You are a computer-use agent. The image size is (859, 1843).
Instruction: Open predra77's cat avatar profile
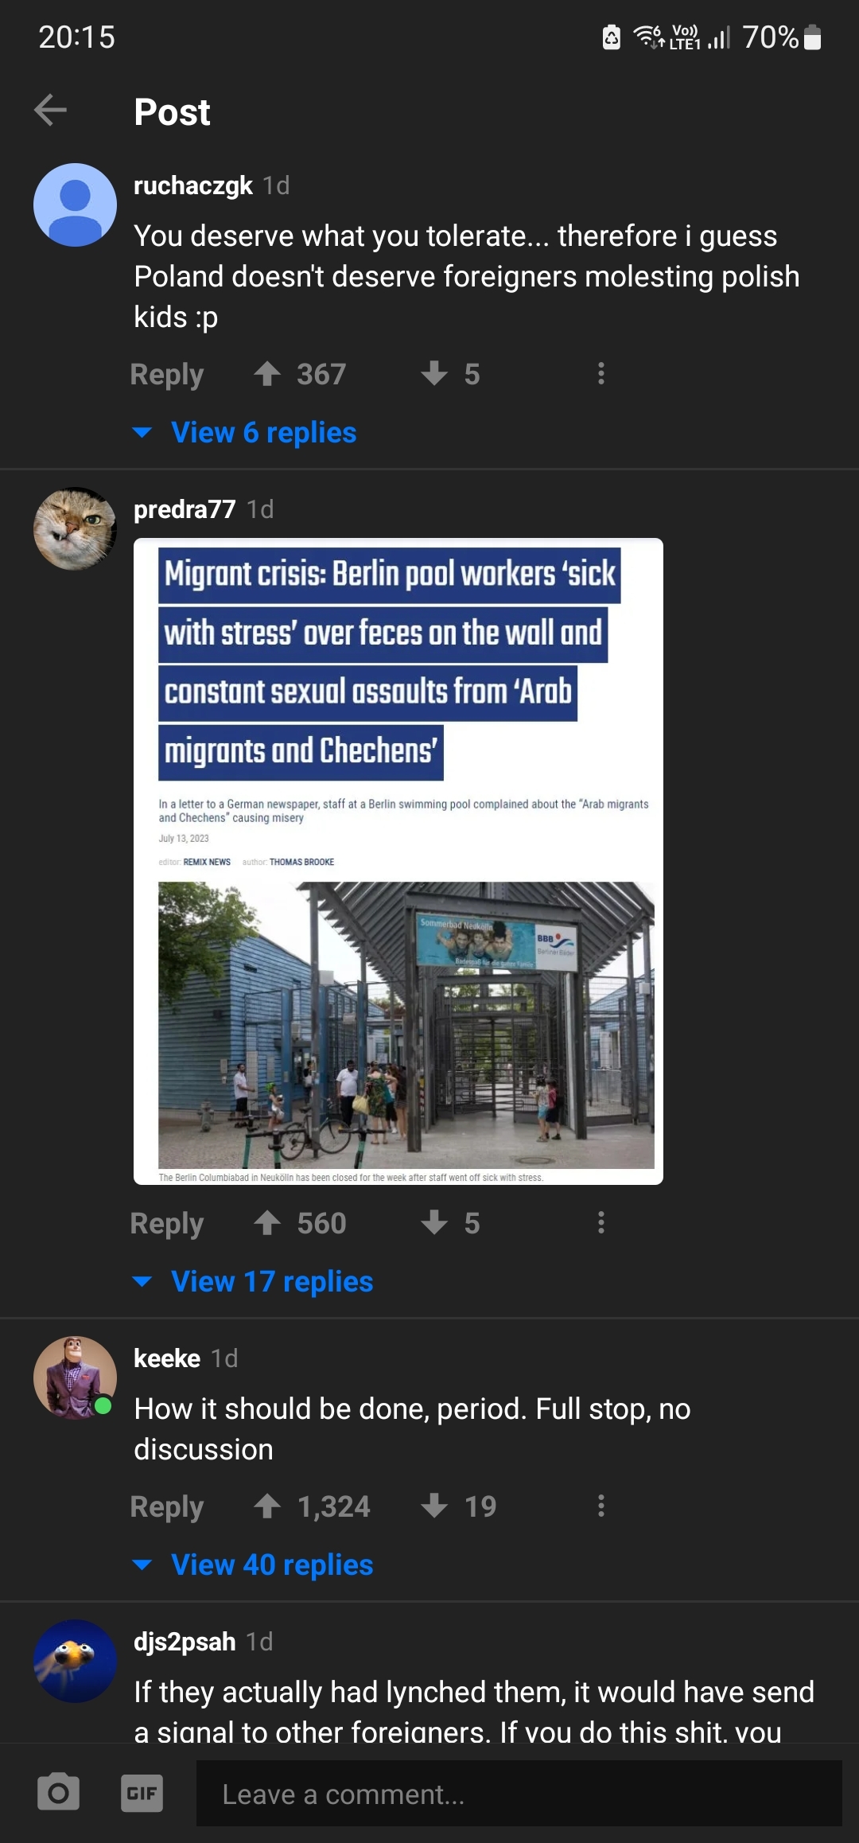coord(75,528)
